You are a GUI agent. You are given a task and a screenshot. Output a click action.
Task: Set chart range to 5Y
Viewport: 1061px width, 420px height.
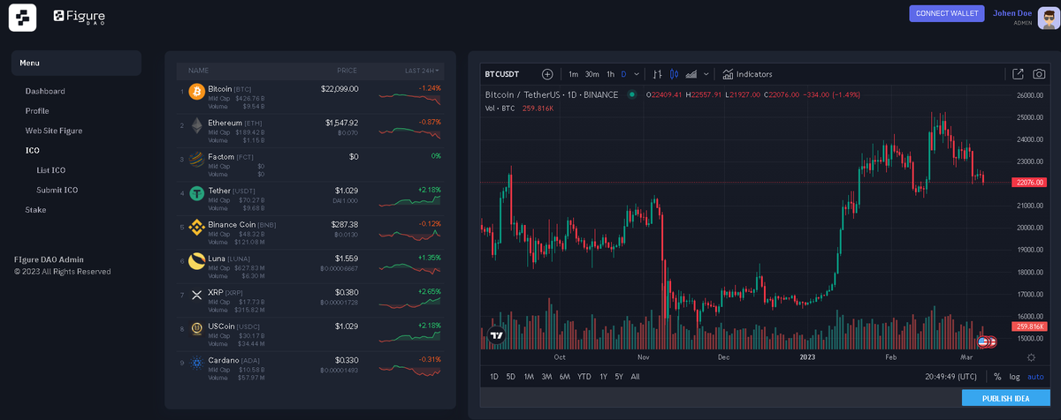point(619,377)
